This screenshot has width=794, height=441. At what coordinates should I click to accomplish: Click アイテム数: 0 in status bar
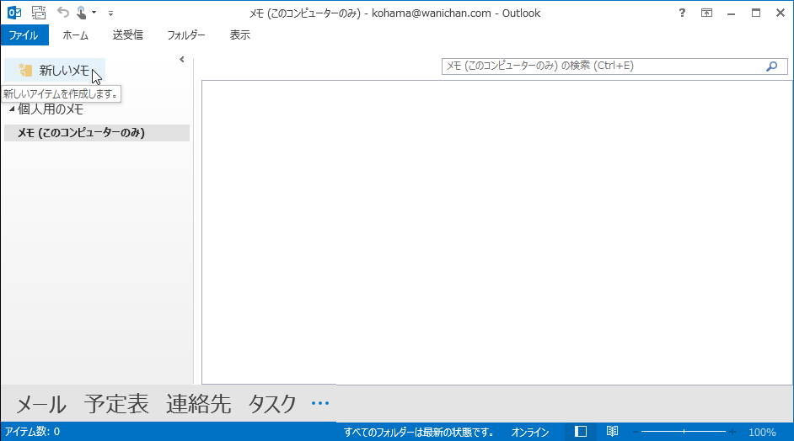click(32, 432)
